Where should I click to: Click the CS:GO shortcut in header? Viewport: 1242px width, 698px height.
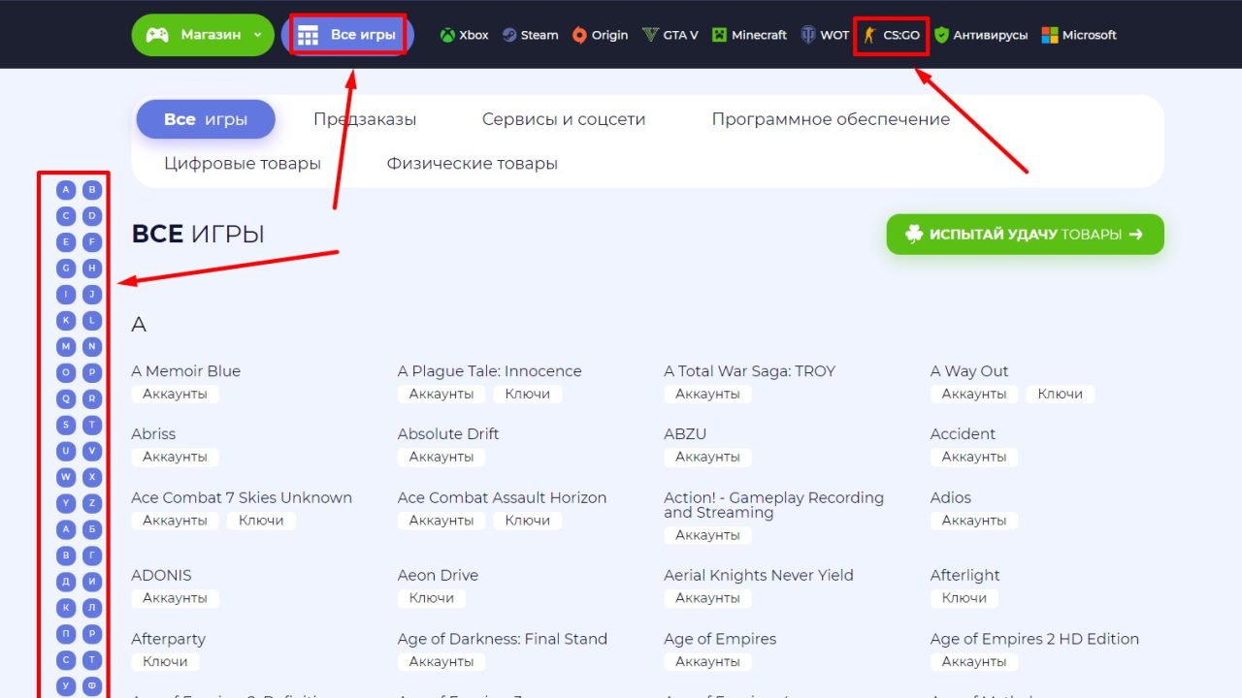pyautogui.click(x=892, y=35)
